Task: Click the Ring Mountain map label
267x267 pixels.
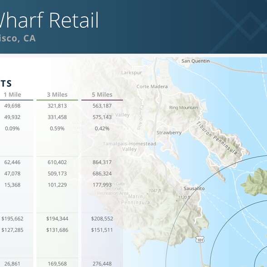Action: (183, 108)
